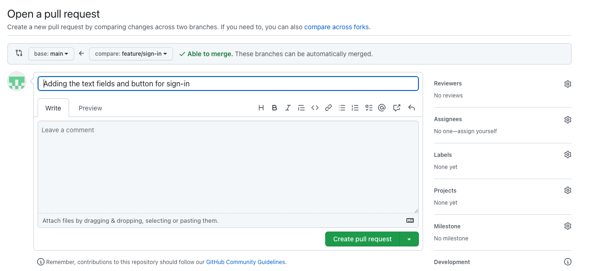The image size is (591, 271).
Task: Insert a task list
Action: (369, 108)
